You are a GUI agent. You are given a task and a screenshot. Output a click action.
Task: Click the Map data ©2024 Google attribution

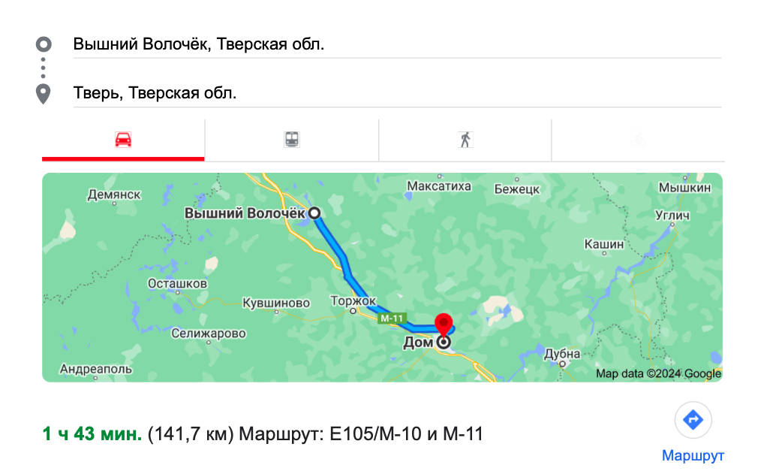coord(658,373)
